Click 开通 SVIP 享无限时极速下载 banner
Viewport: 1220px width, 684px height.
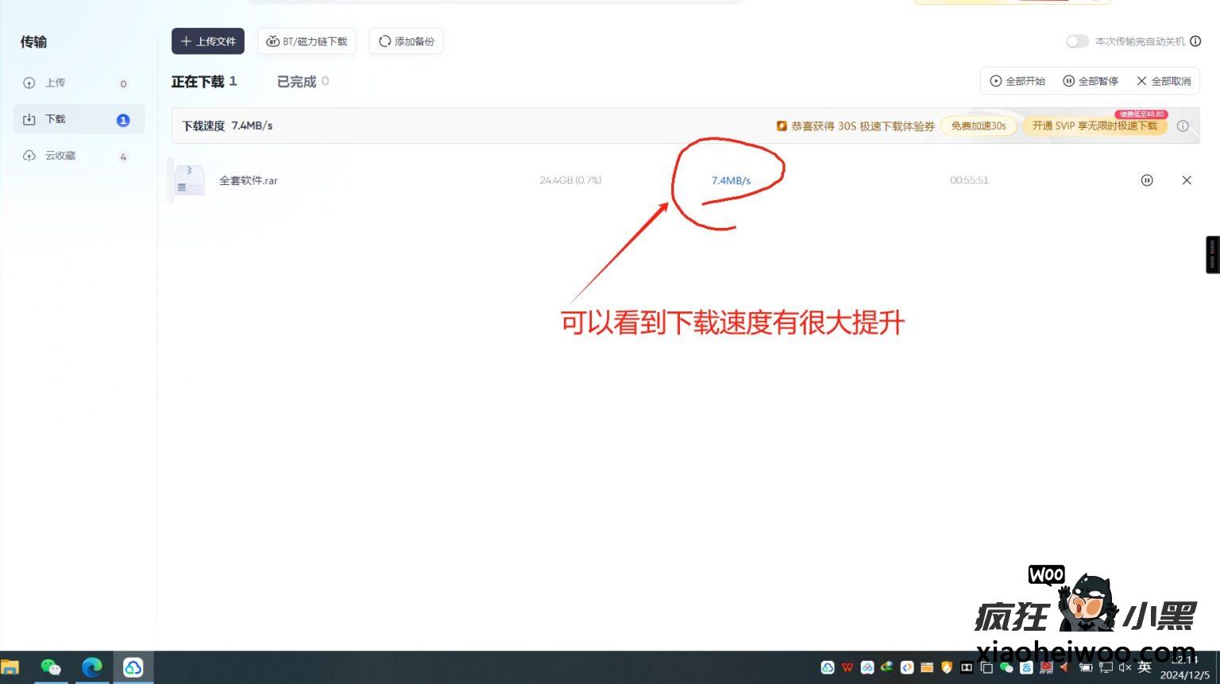[x=1095, y=126]
